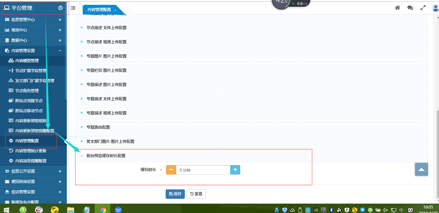Increase cache duration with plus button
The image size is (439, 213).
point(235,170)
